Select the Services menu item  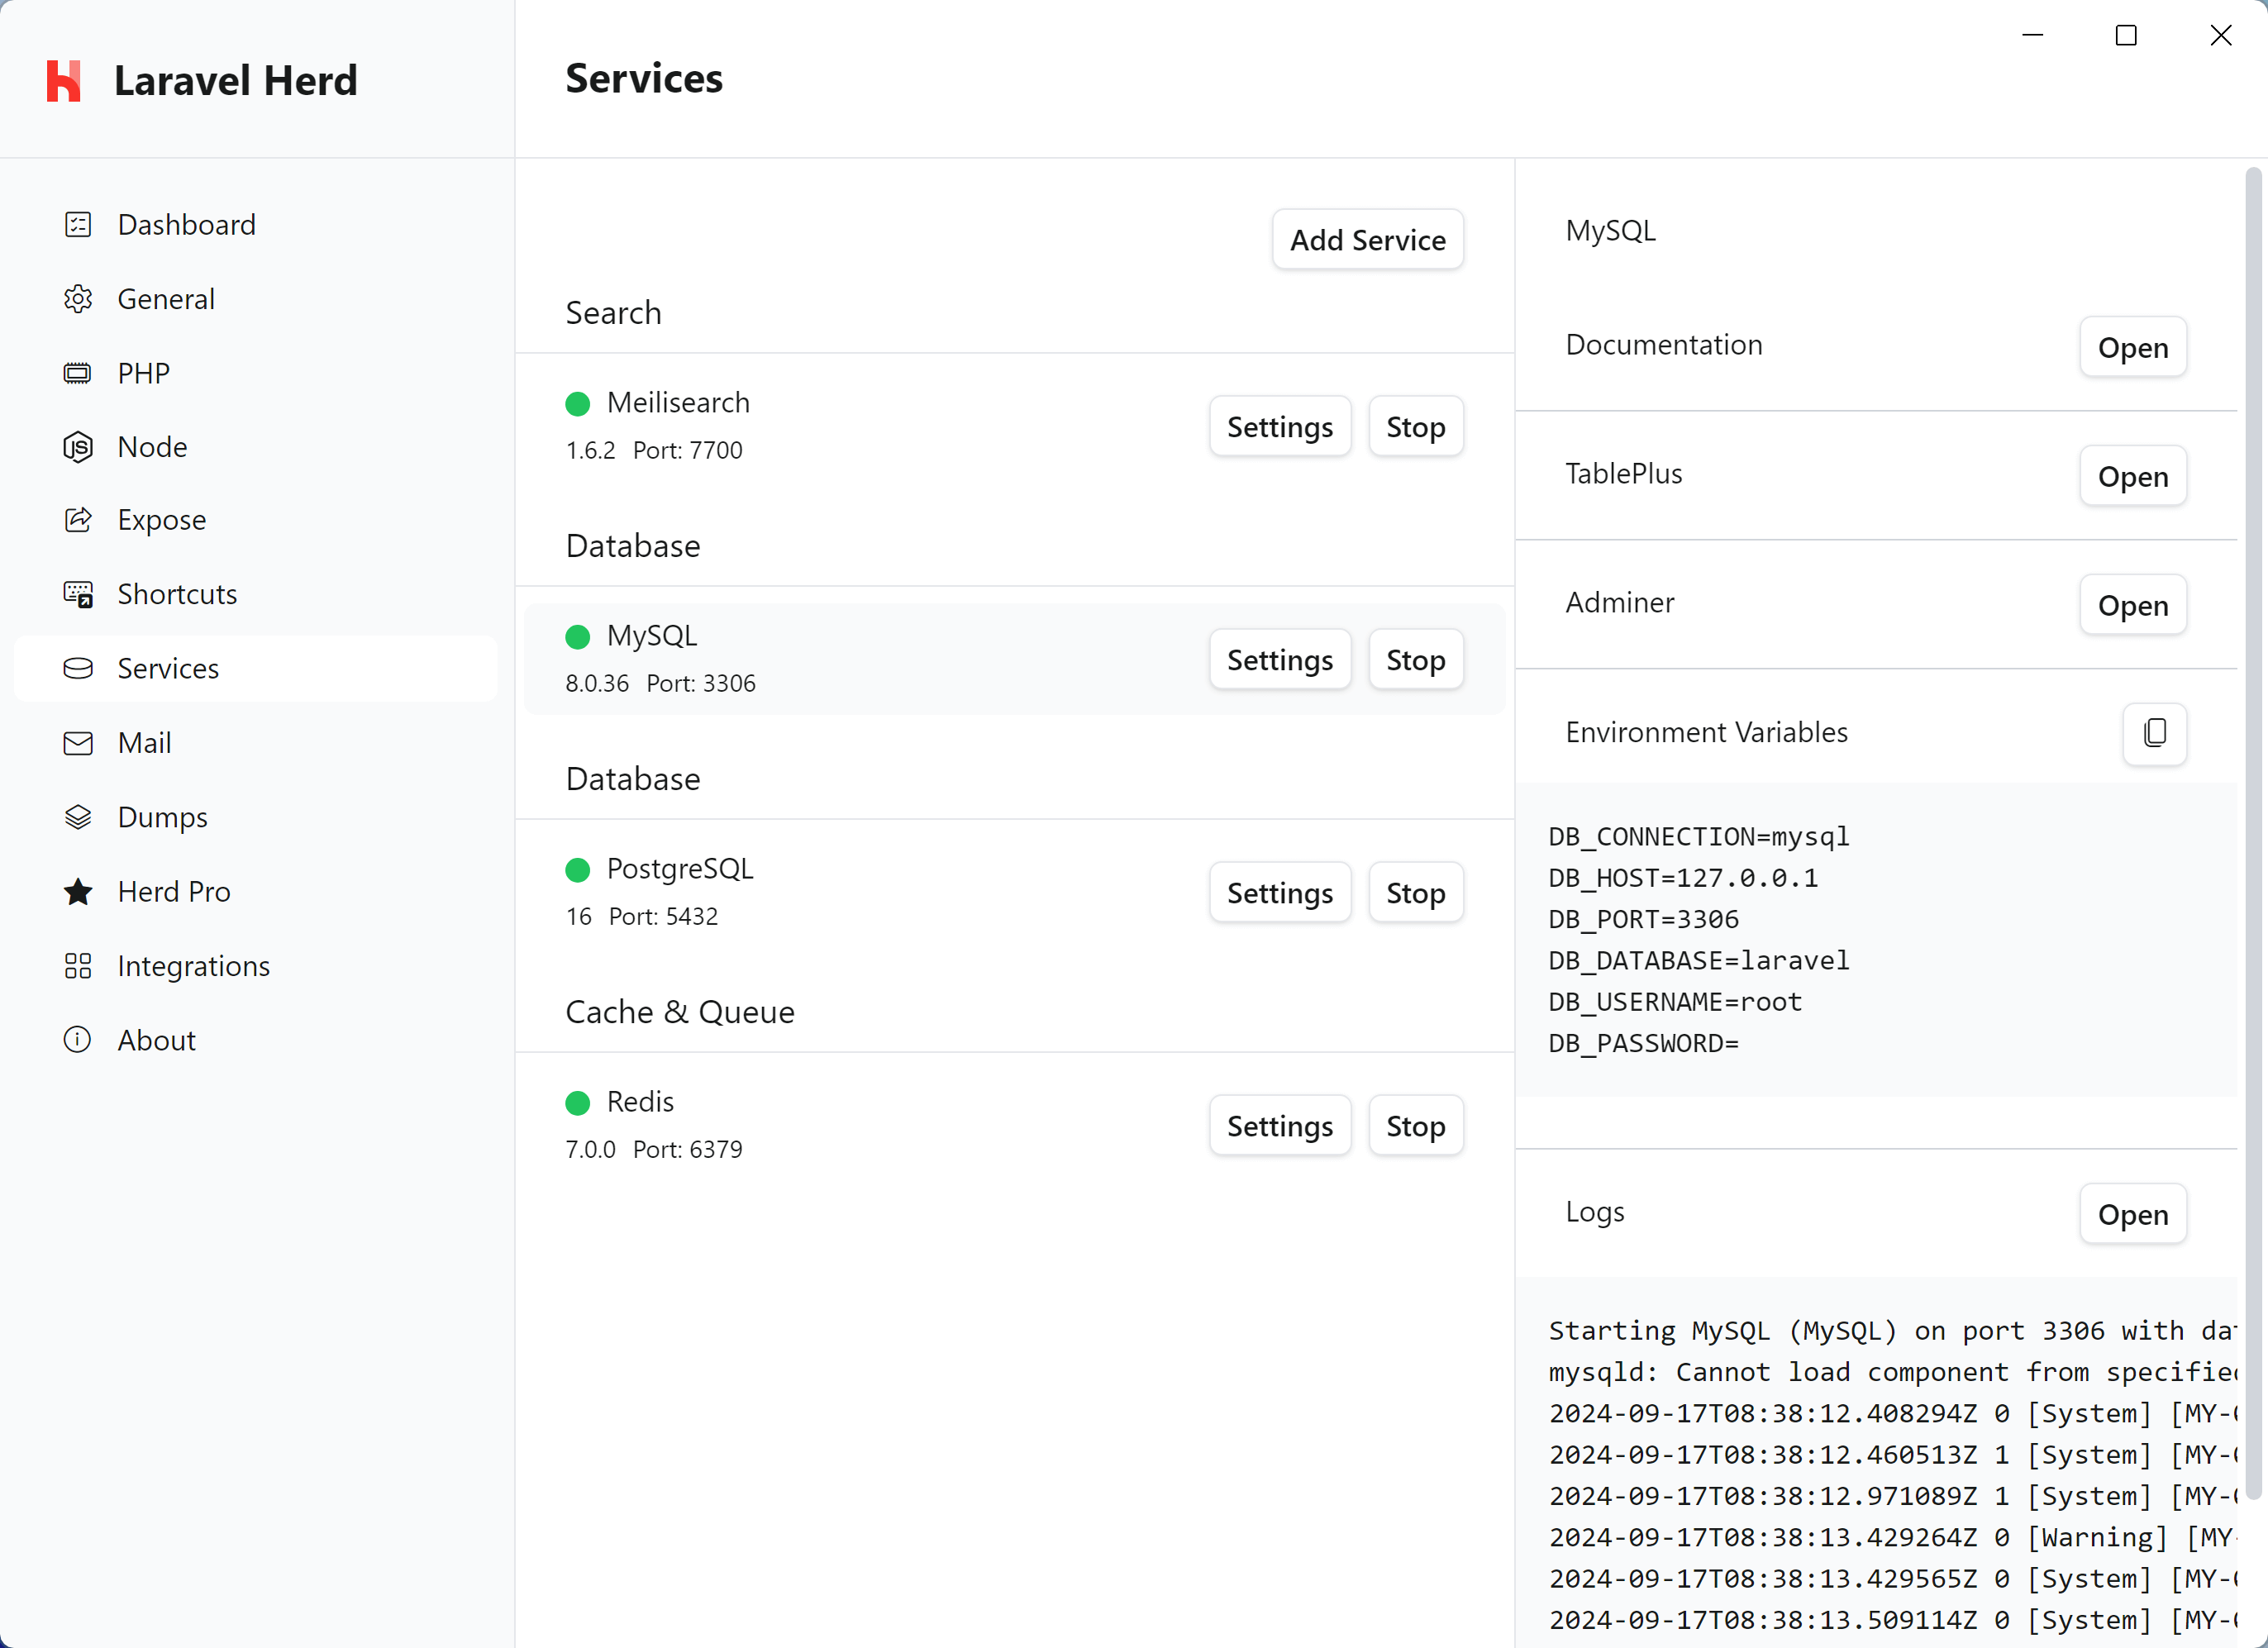coord(167,667)
